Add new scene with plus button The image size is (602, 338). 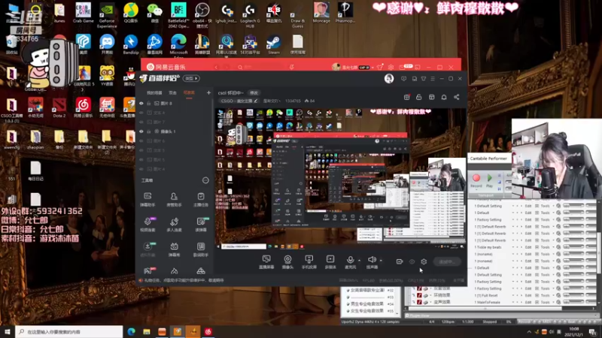click(x=208, y=92)
